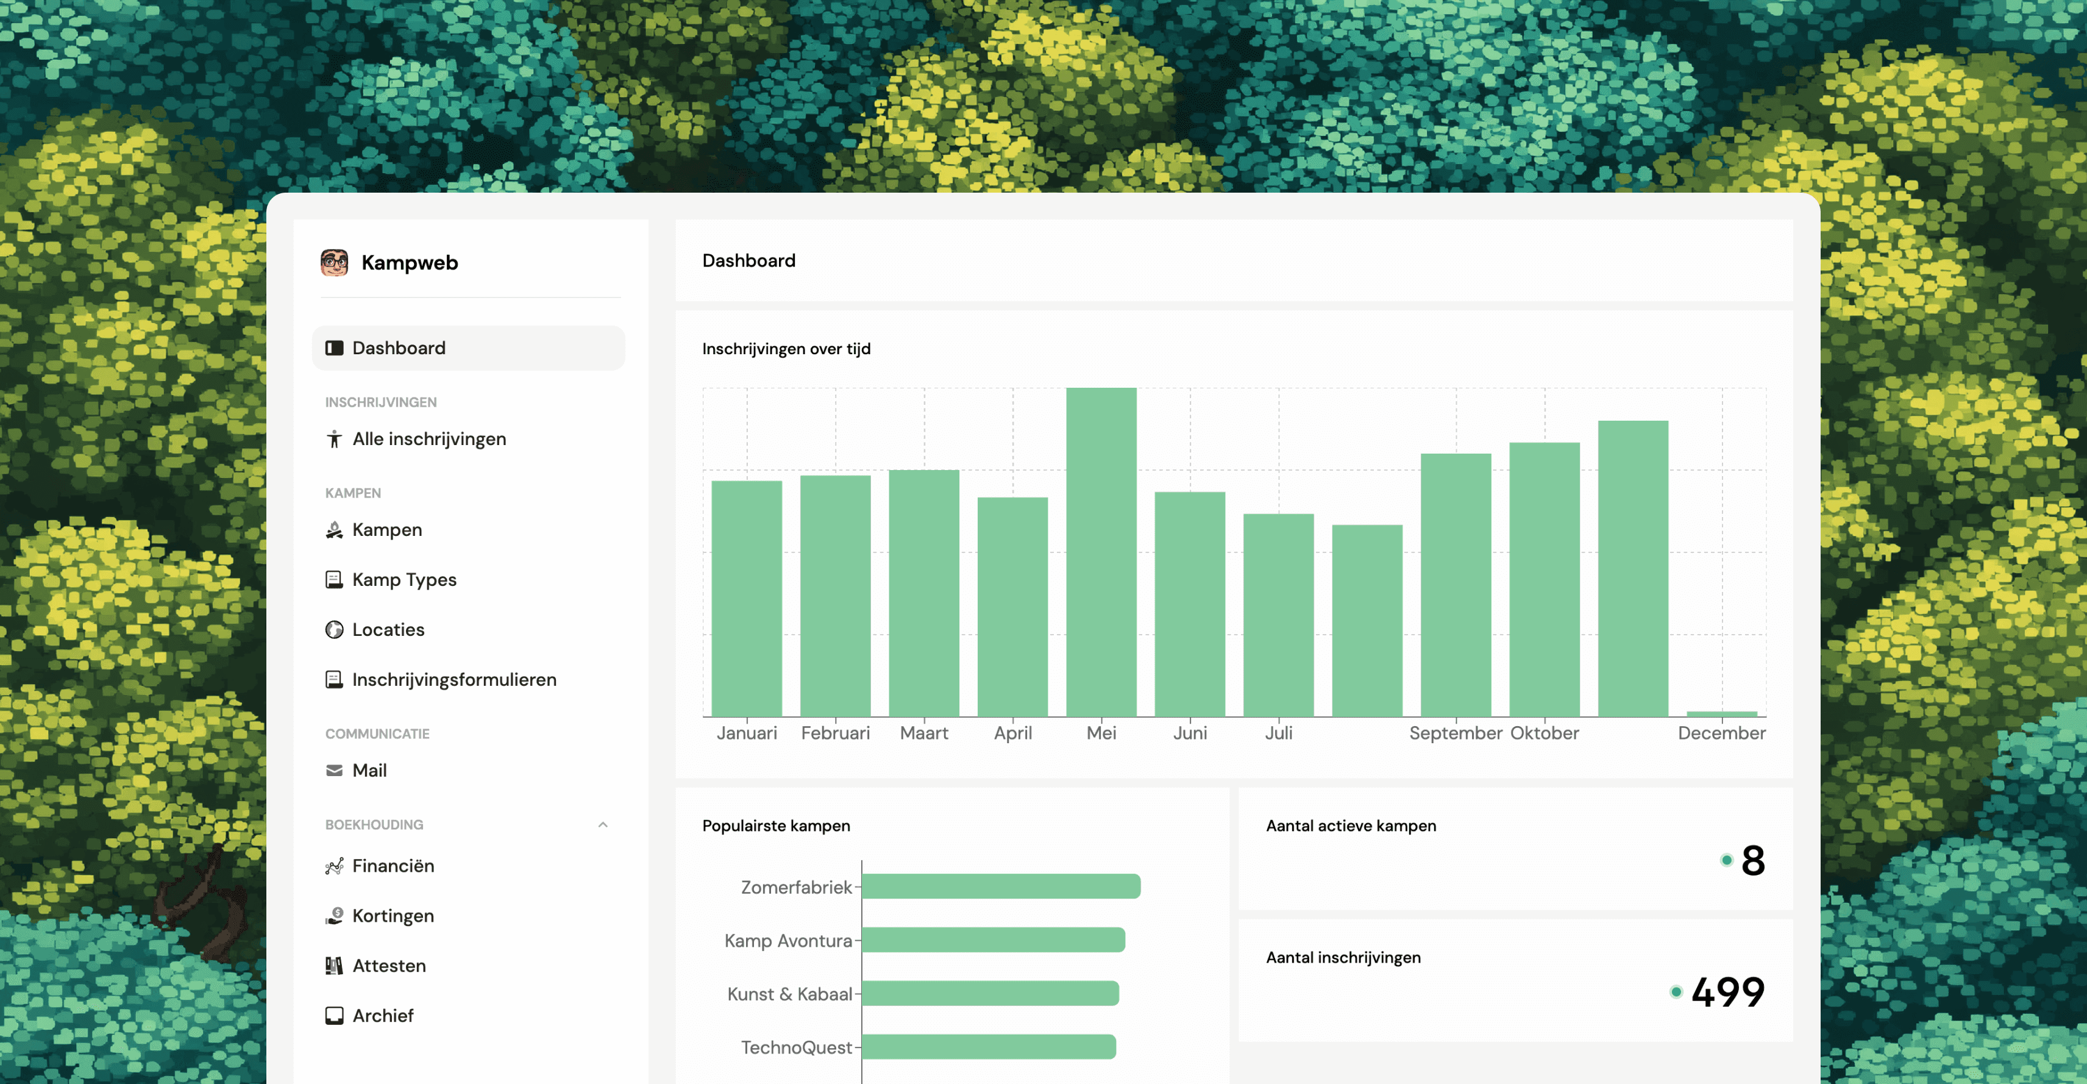Image resolution: width=2087 pixels, height=1084 pixels.
Task: Click the Kampweb avatar logo
Action: [334, 263]
